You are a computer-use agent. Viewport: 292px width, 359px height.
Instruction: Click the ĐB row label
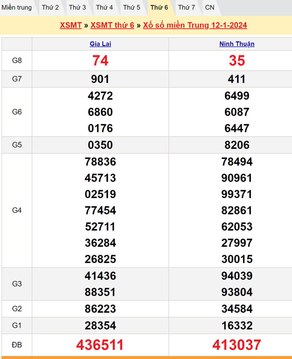[17, 345]
